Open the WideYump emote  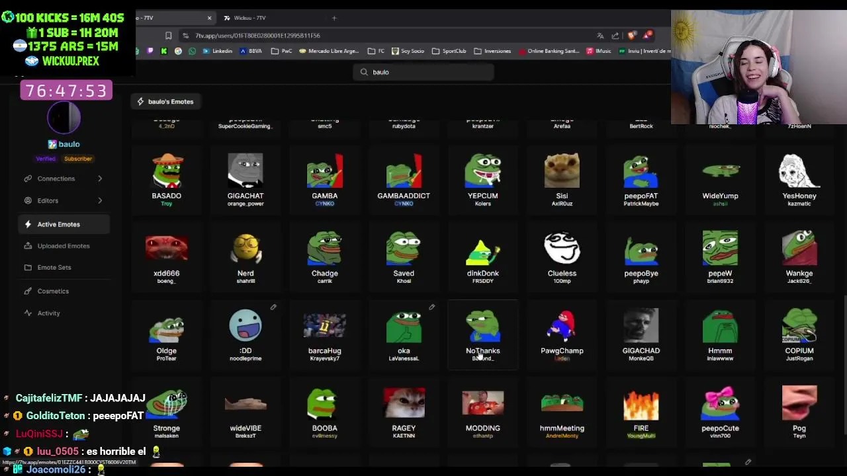720,180
